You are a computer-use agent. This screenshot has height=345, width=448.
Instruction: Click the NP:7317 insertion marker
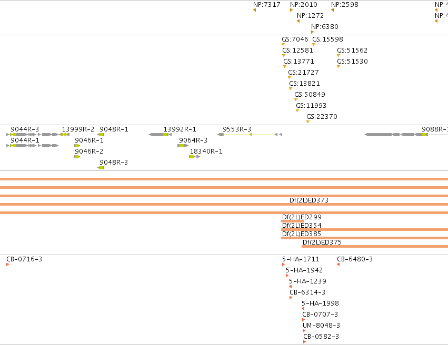tap(254, 11)
